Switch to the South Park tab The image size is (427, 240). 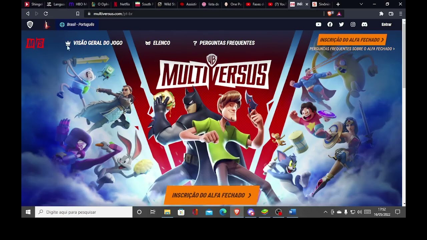144,4
